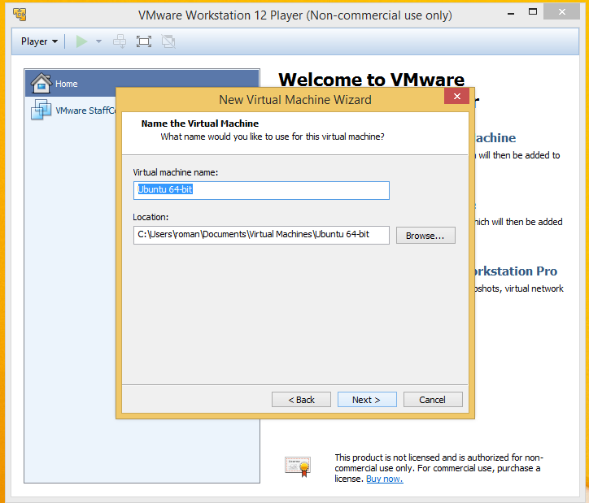
Task: Click the Virtual machine name field
Action: [x=261, y=190]
